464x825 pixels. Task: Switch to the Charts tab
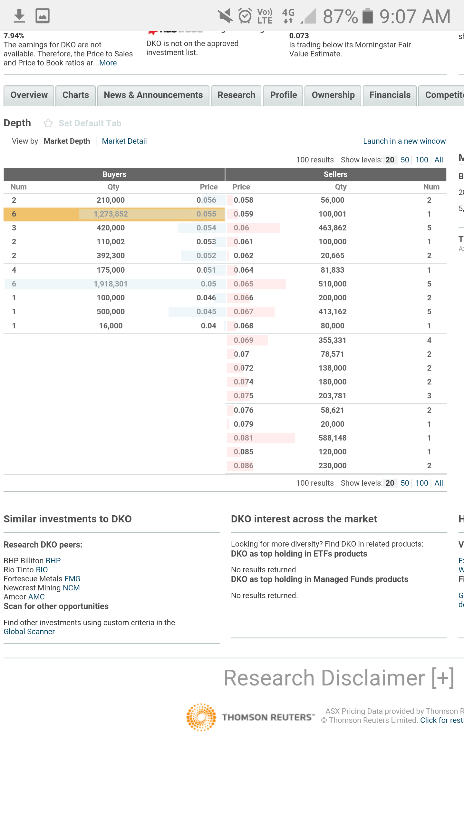click(76, 95)
